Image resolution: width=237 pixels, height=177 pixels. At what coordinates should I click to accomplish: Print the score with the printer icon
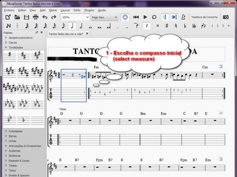point(36,17)
